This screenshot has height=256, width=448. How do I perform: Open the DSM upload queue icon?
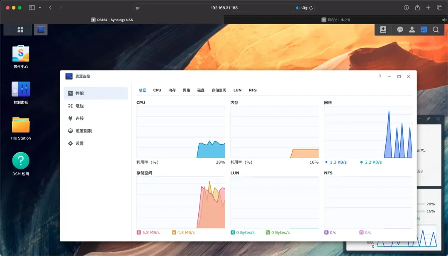(383, 30)
